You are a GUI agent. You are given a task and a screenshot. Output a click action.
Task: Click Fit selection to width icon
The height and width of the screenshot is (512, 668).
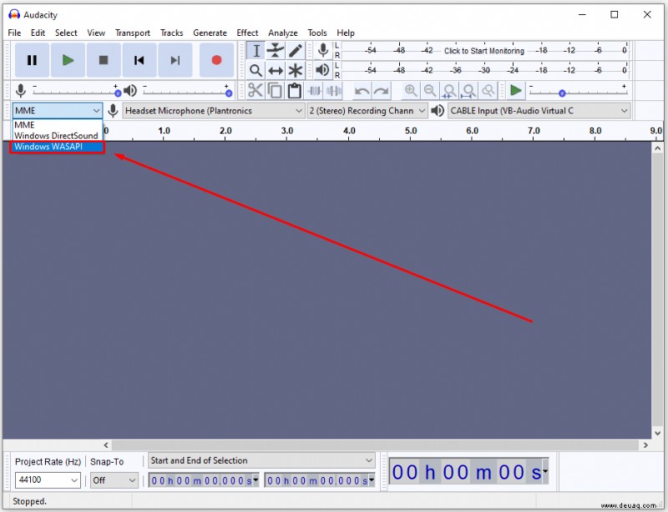449,90
